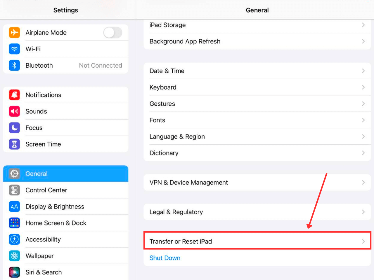Select the Wi-Fi icon in sidebar
374x280 pixels.
coord(14,49)
